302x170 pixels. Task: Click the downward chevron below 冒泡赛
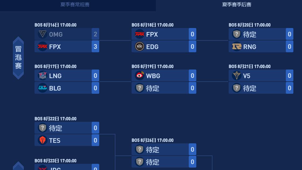tap(18, 76)
